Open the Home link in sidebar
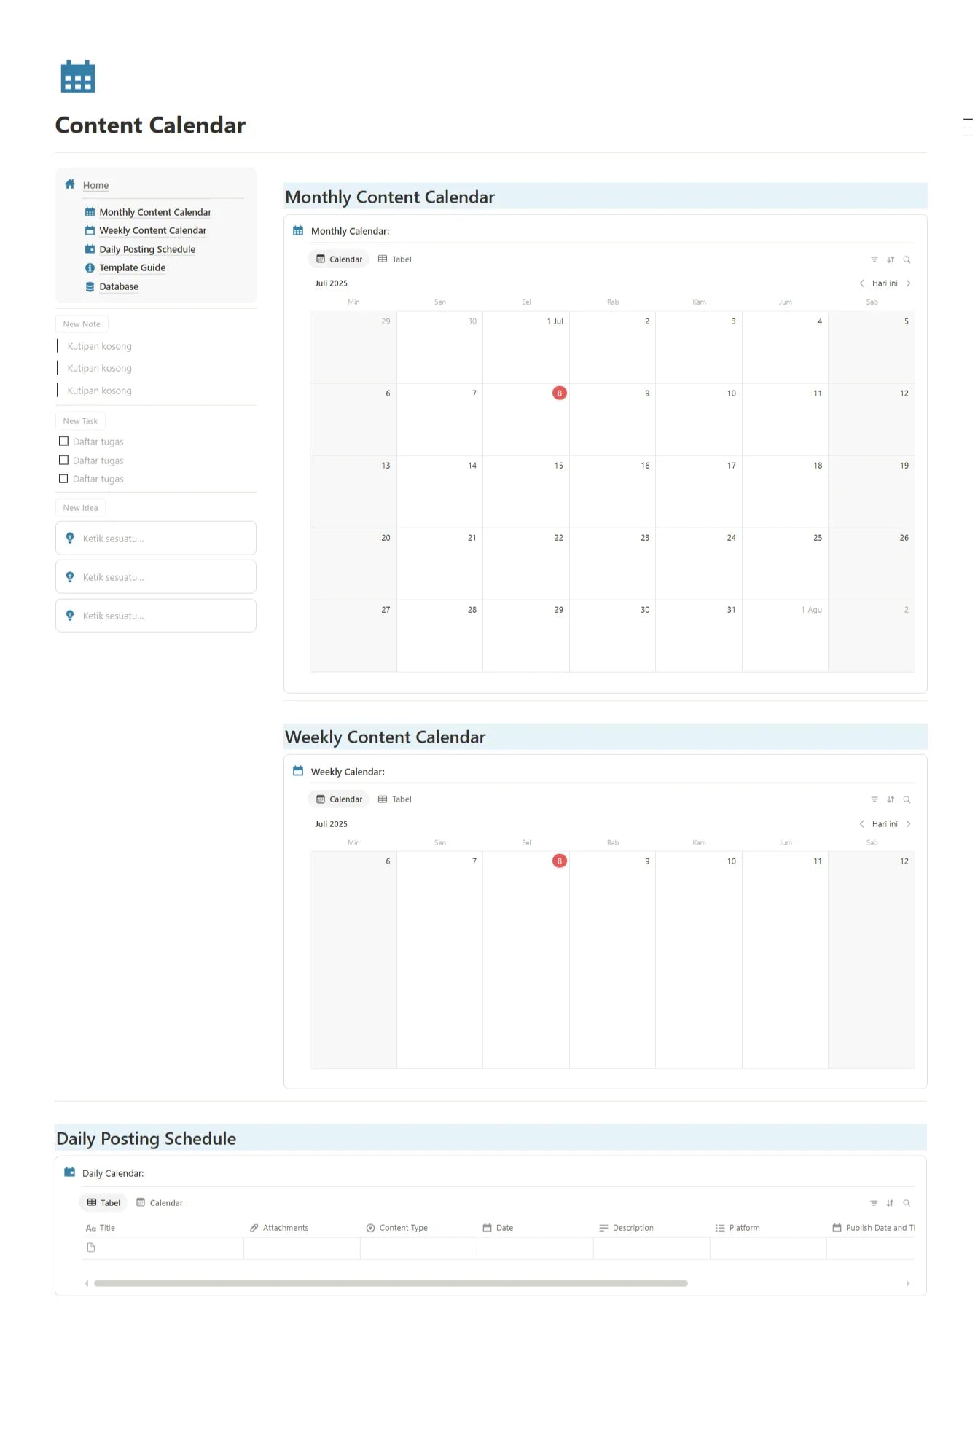 [x=95, y=185]
